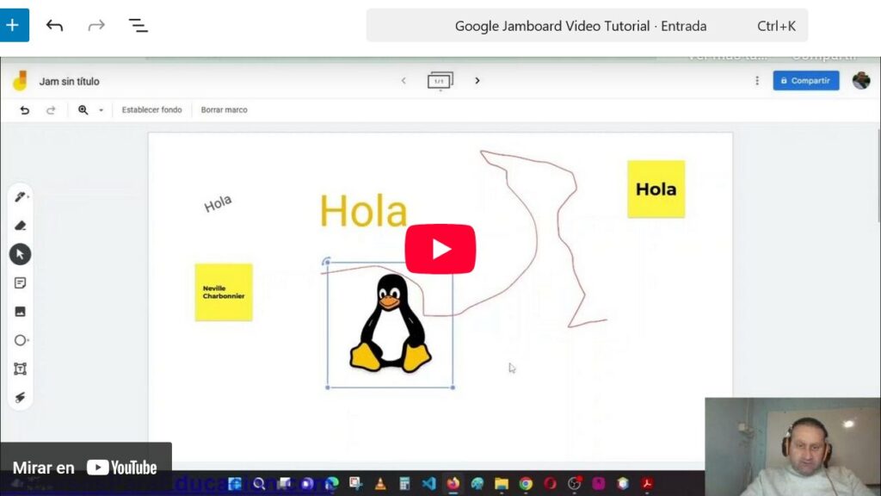Open Firefox from taskbar
Viewport: 881px width, 496px height.
pyautogui.click(x=453, y=484)
